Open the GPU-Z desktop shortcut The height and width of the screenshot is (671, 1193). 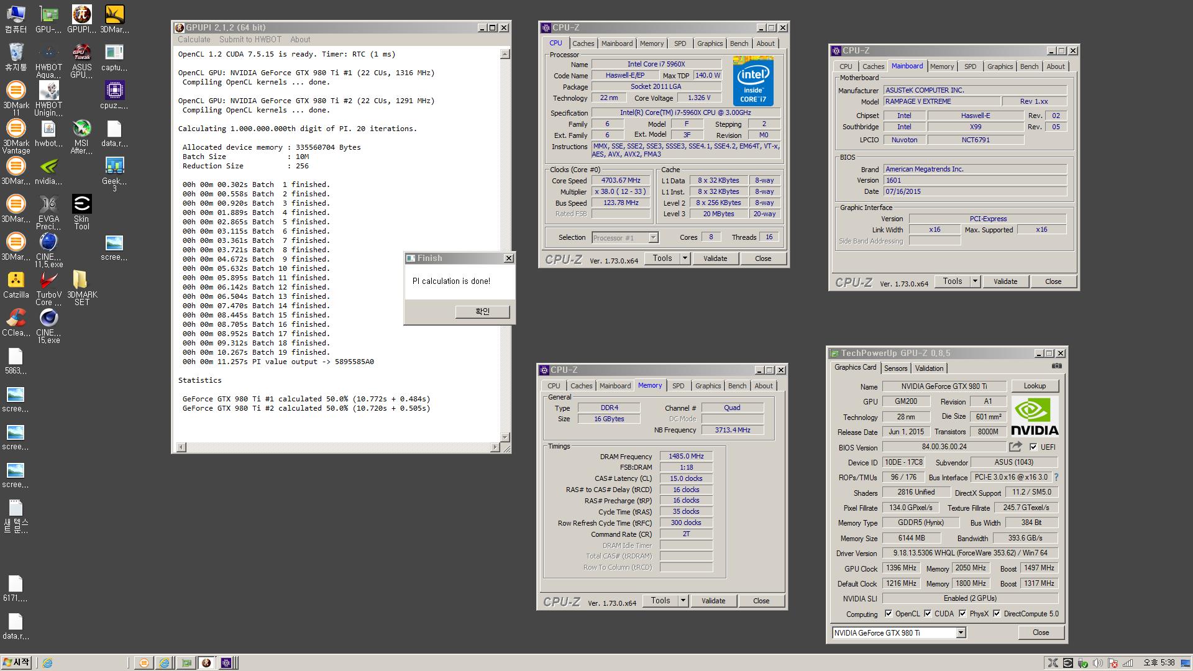tap(48, 19)
